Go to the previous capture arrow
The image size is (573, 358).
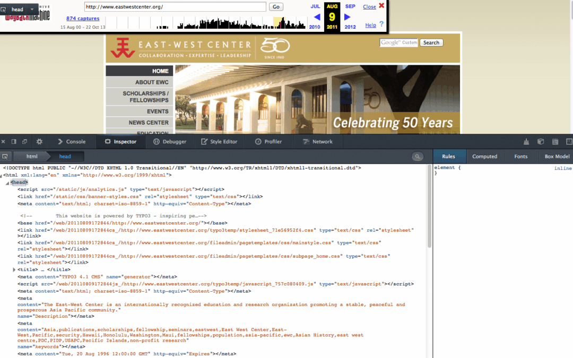pyautogui.click(x=317, y=17)
